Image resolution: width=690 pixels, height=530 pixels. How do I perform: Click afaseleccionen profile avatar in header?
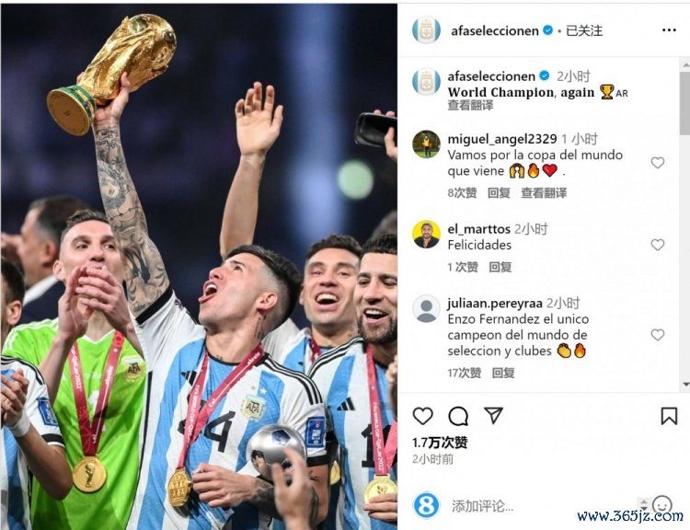(x=426, y=30)
